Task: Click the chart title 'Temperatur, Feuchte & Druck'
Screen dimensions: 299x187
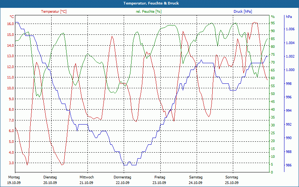Action: point(151,3)
